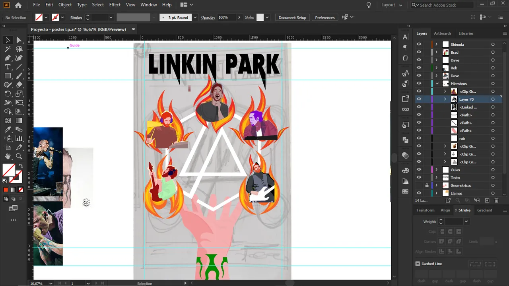Open the 3 pt. Round brush dropdown
This screenshot has width=509, height=286.
(x=195, y=18)
